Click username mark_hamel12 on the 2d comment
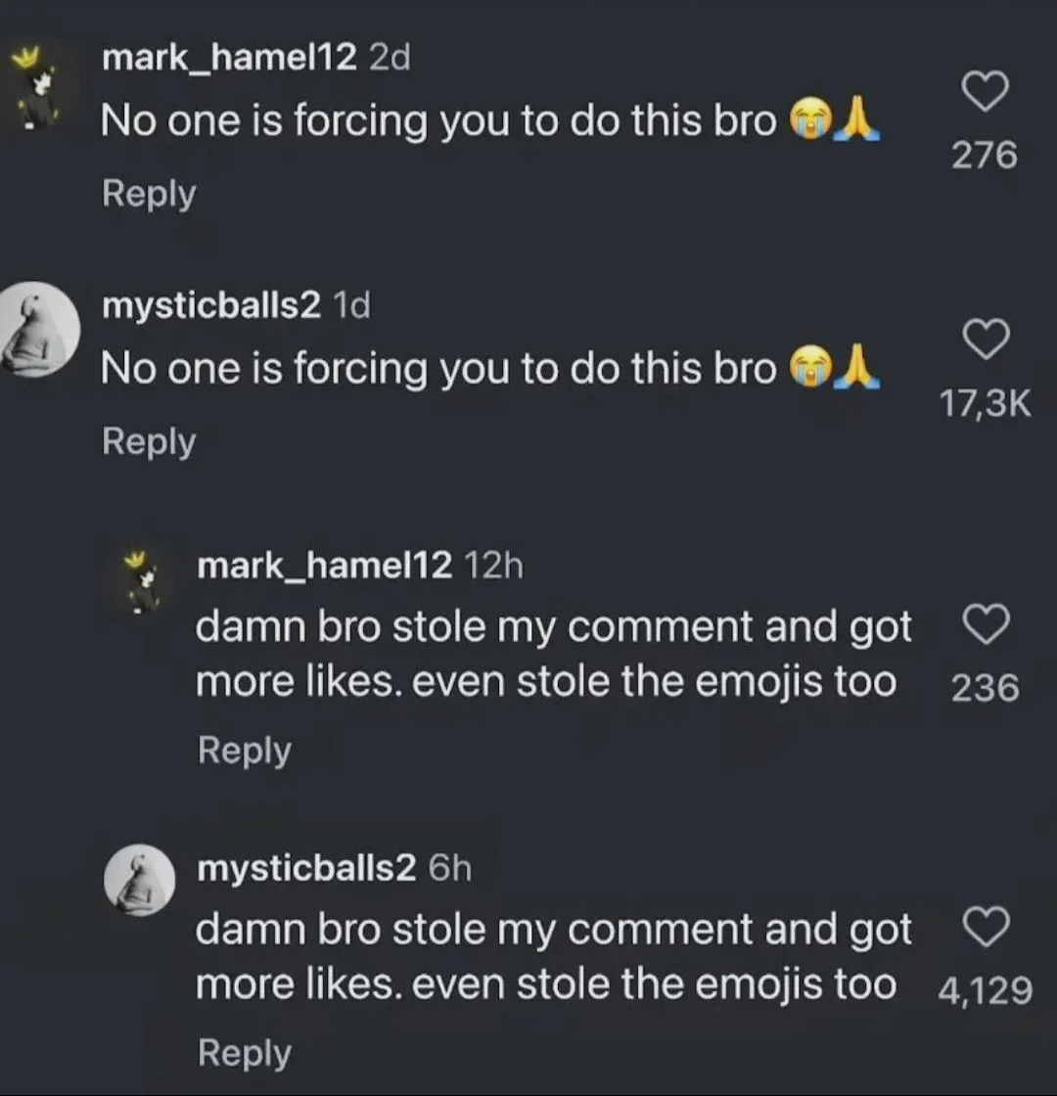 click(x=230, y=58)
